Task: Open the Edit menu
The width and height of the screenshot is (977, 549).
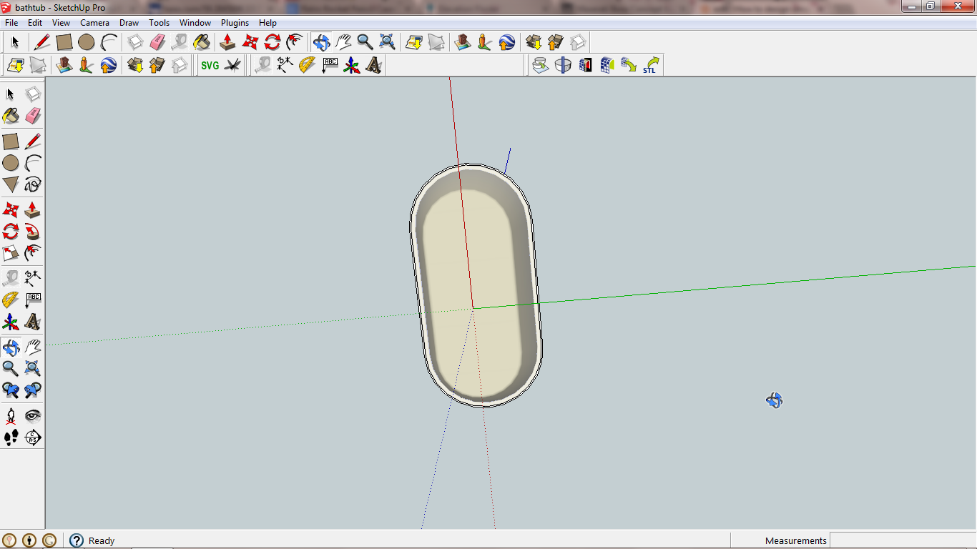Action: [35, 23]
